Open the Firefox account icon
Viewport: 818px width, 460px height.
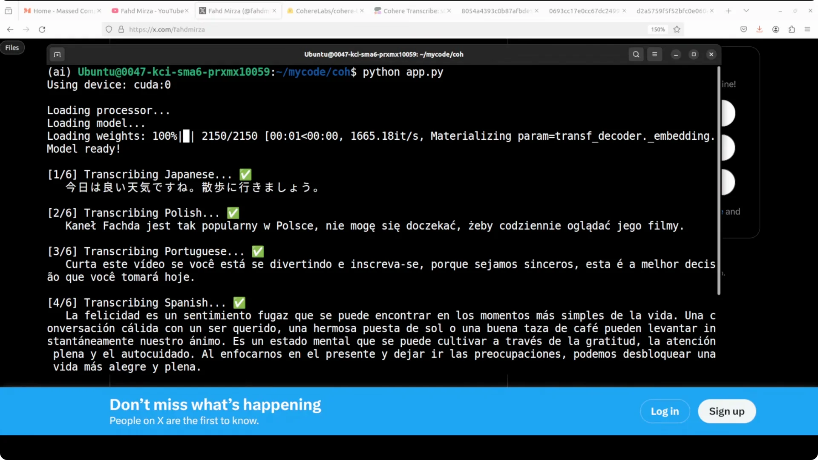pos(775,29)
